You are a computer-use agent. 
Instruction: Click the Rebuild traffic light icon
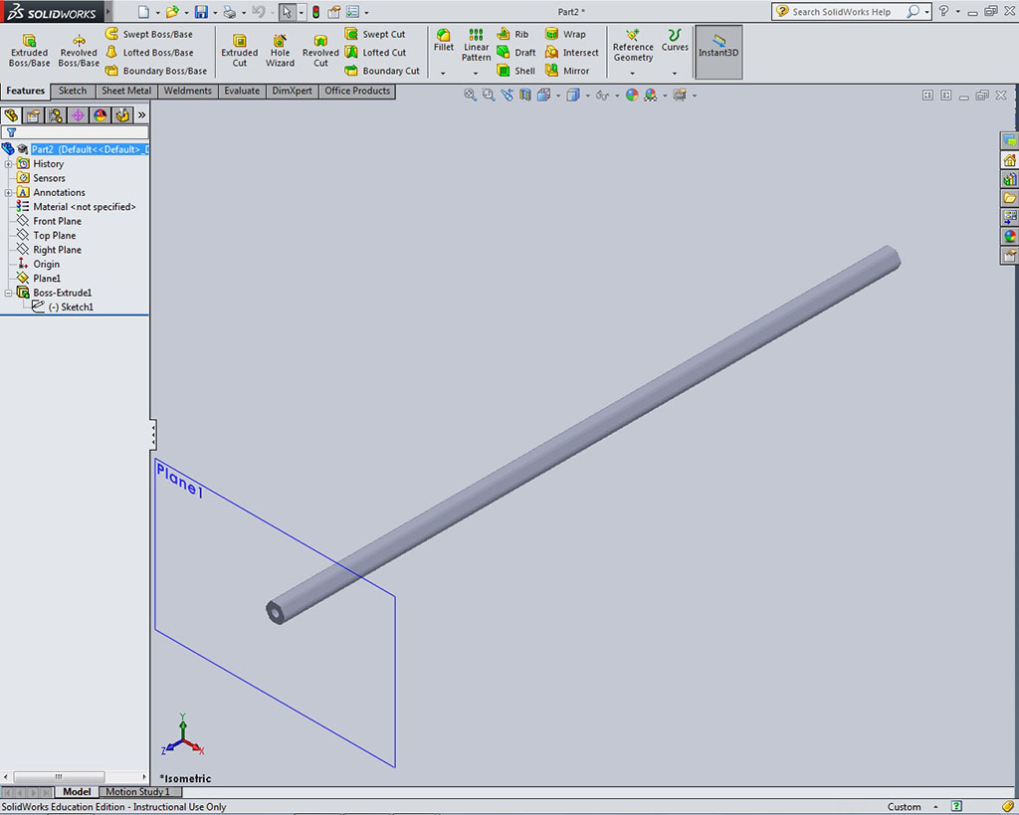click(x=315, y=12)
